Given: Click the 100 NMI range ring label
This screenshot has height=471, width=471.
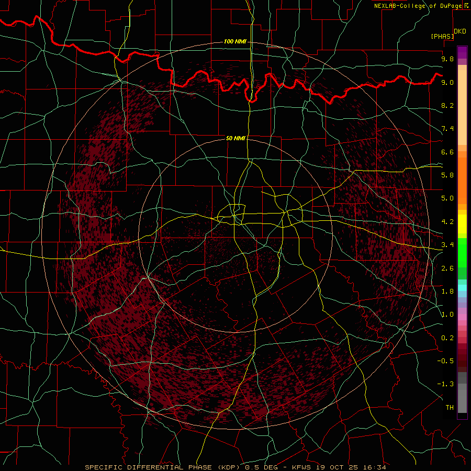Looking at the screenshot, I should pyautogui.click(x=235, y=41).
